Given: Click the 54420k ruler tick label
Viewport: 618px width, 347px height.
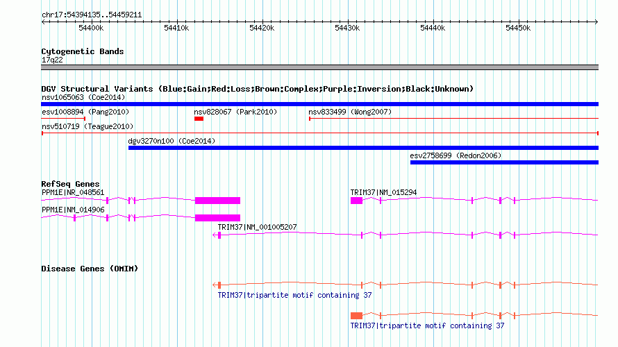Looking at the screenshot, I should pyautogui.click(x=262, y=28).
